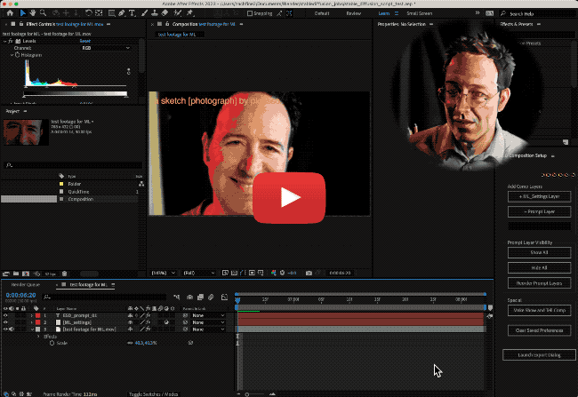578x397 pixels.
Task: Select the Clone Stamp tool
Action: click(x=155, y=13)
